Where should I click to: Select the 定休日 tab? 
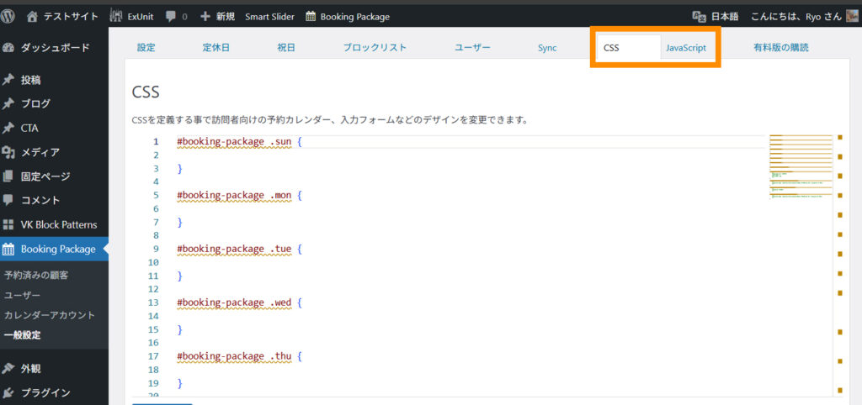pos(216,48)
